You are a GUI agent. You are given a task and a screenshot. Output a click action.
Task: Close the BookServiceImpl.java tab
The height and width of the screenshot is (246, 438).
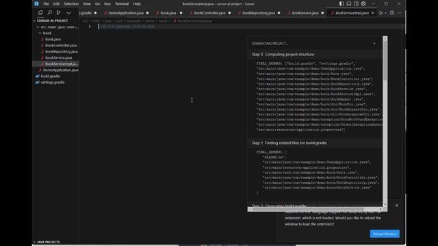372,13
